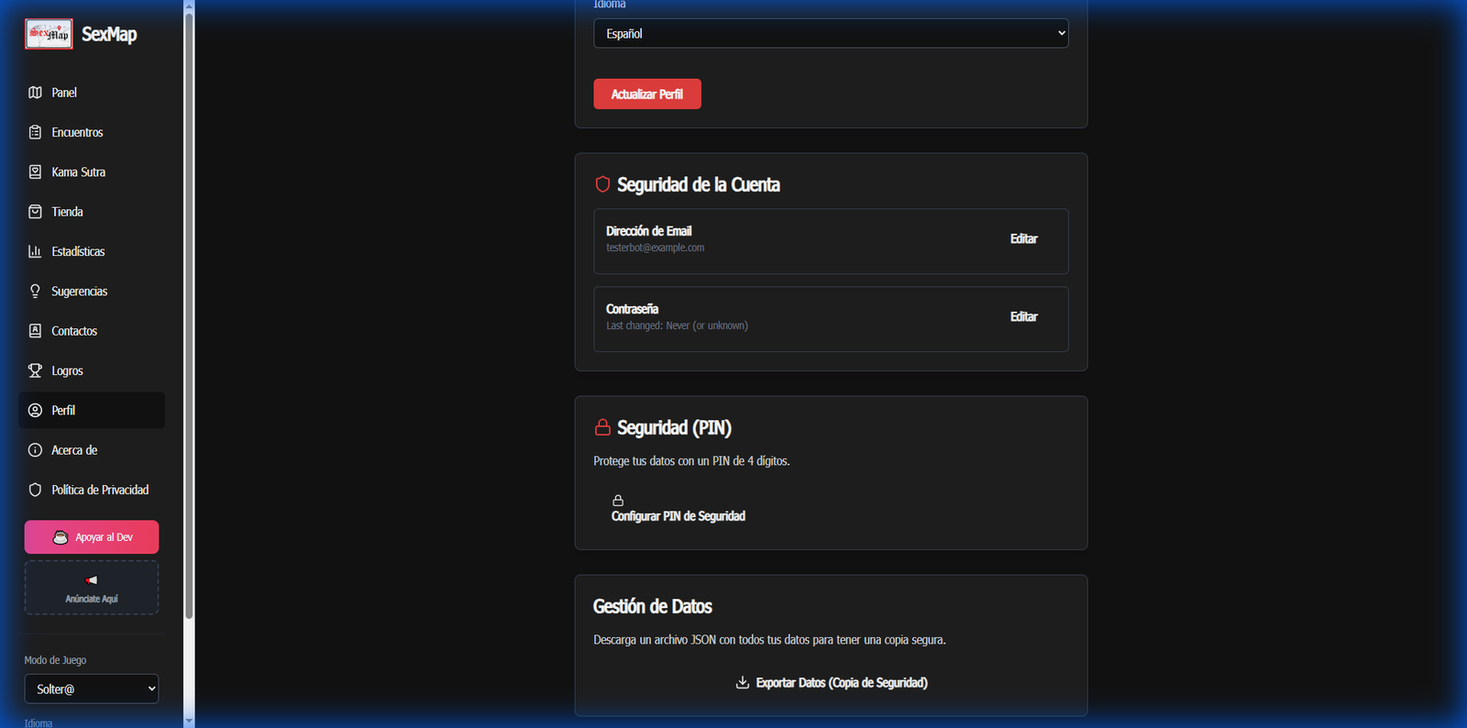Click the Estadísticas bar chart icon
This screenshot has height=728, width=1467.
[x=35, y=251]
